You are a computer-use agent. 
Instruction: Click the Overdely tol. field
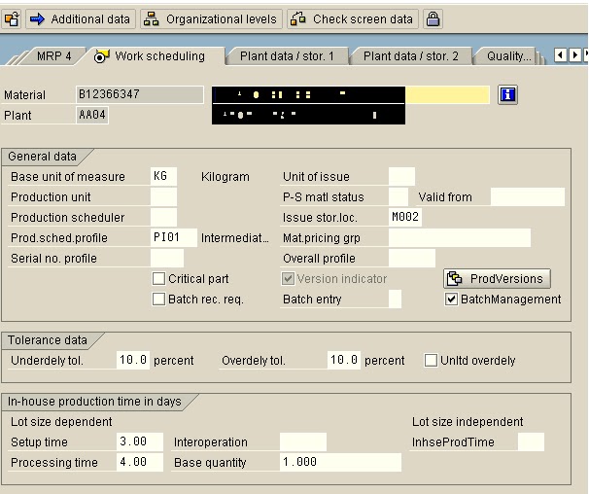[344, 360]
